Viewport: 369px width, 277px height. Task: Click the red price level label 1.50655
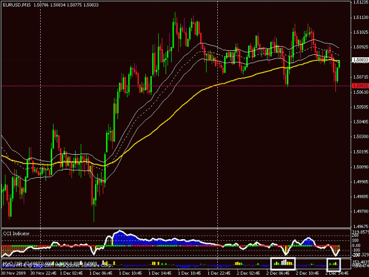[360, 86]
